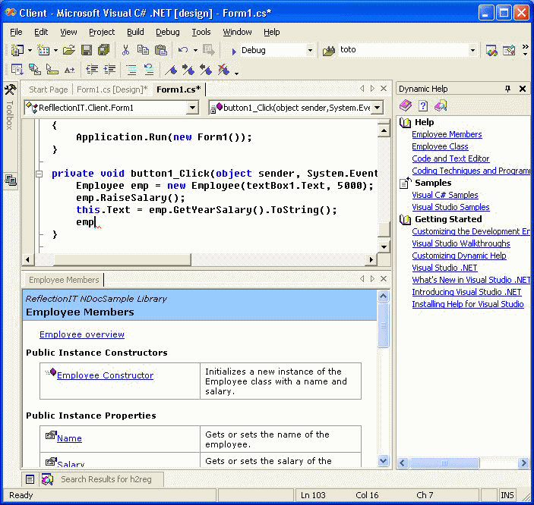Click the Decrease Indent icon
Image resolution: width=534 pixels, height=505 pixels.
coord(92,70)
